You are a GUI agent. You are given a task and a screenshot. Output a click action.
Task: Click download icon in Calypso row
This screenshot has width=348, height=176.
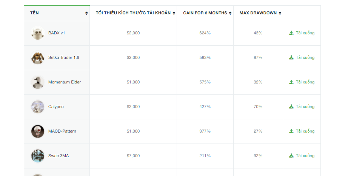[291, 107]
